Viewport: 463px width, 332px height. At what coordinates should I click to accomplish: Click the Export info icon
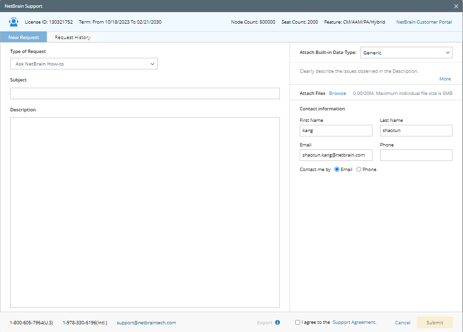pyautogui.click(x=278, y=322)
